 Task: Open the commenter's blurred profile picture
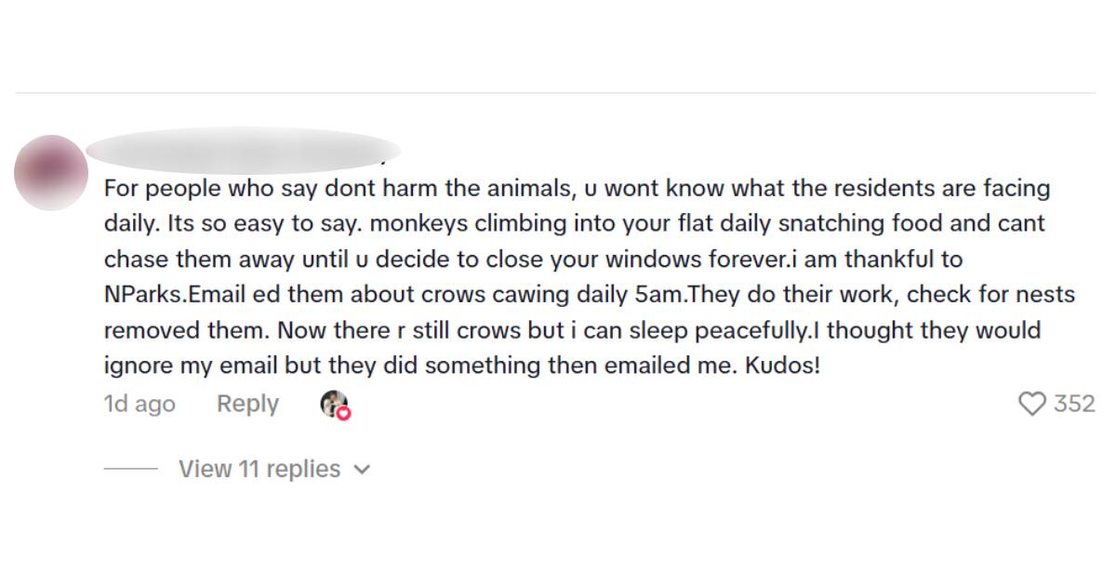tap(52, 172)
